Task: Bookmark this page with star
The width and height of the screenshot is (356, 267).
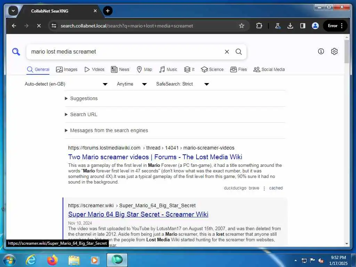Action: [x=242, y=26]
